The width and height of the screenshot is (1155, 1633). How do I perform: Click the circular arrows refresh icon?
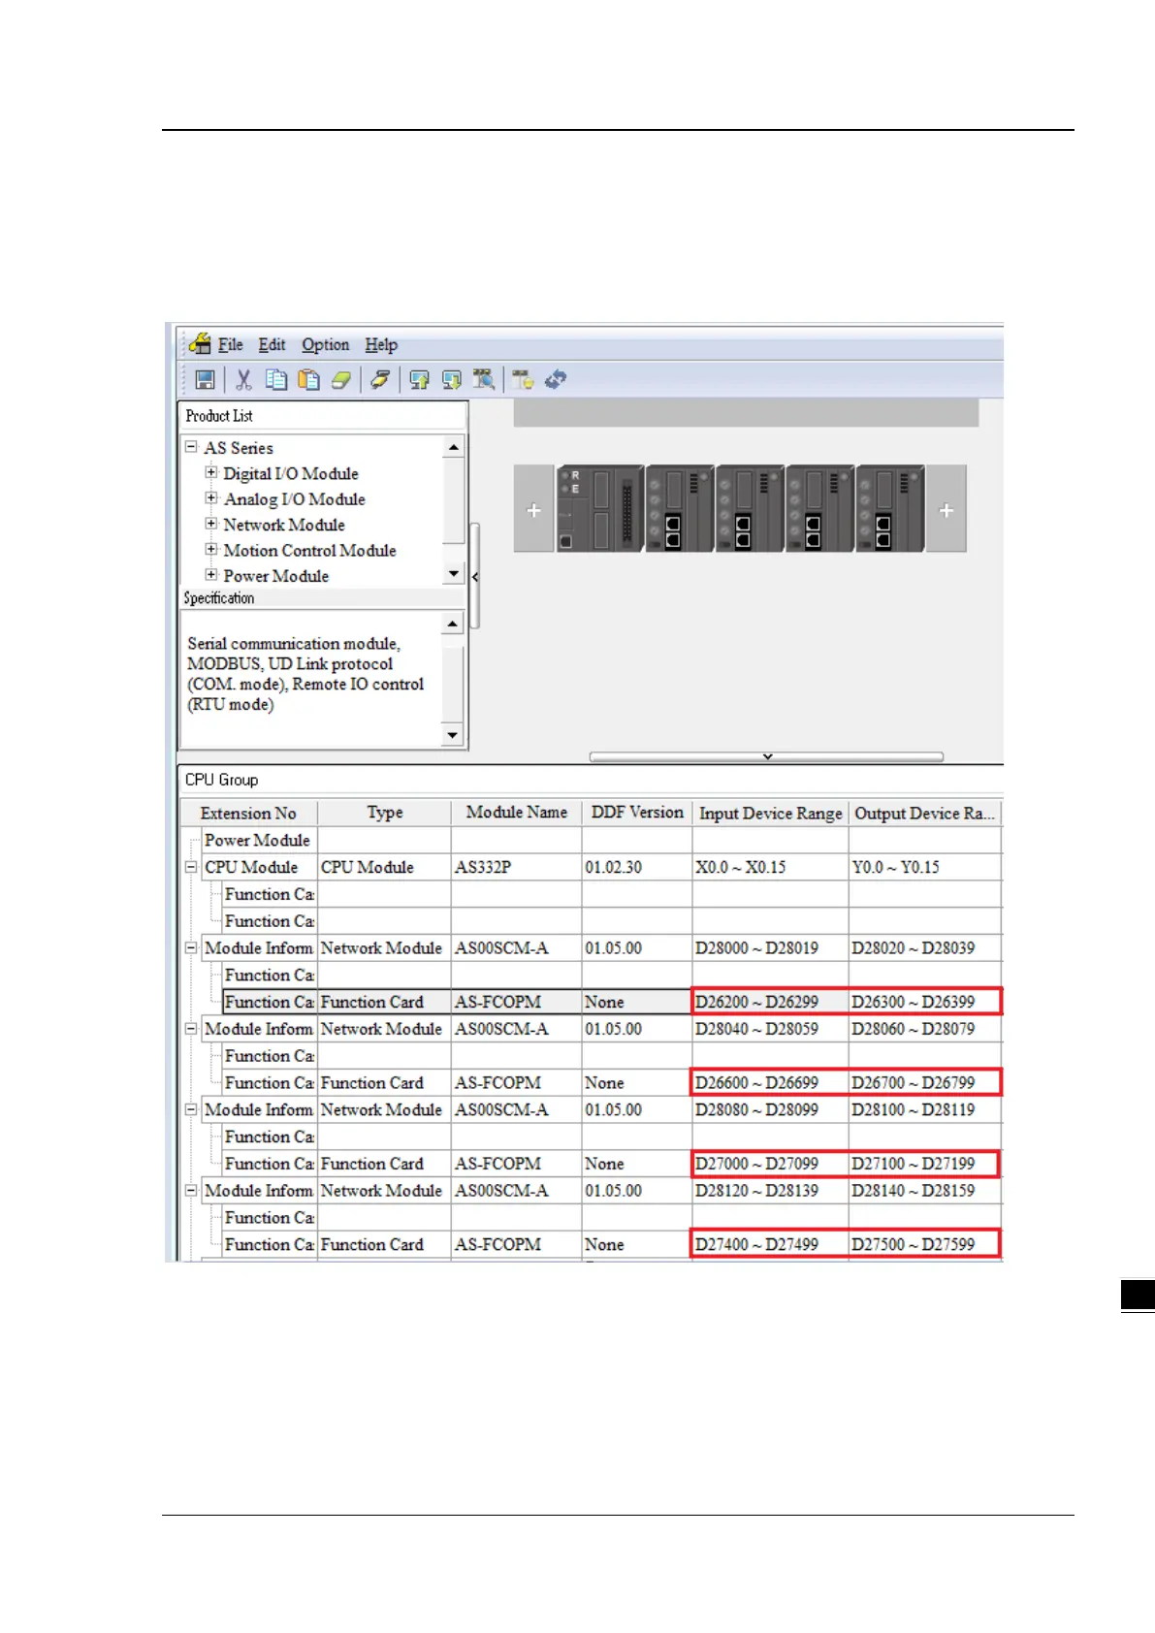[x=556, y=380]
